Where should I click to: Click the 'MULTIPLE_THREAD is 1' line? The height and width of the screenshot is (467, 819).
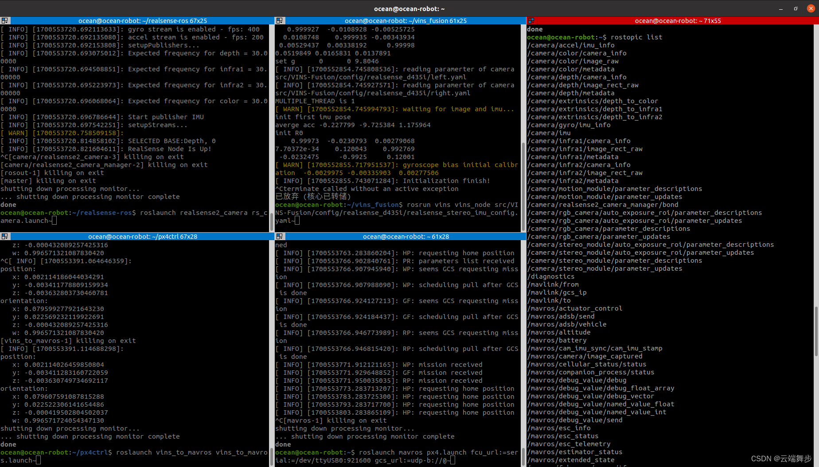[315, 101]
